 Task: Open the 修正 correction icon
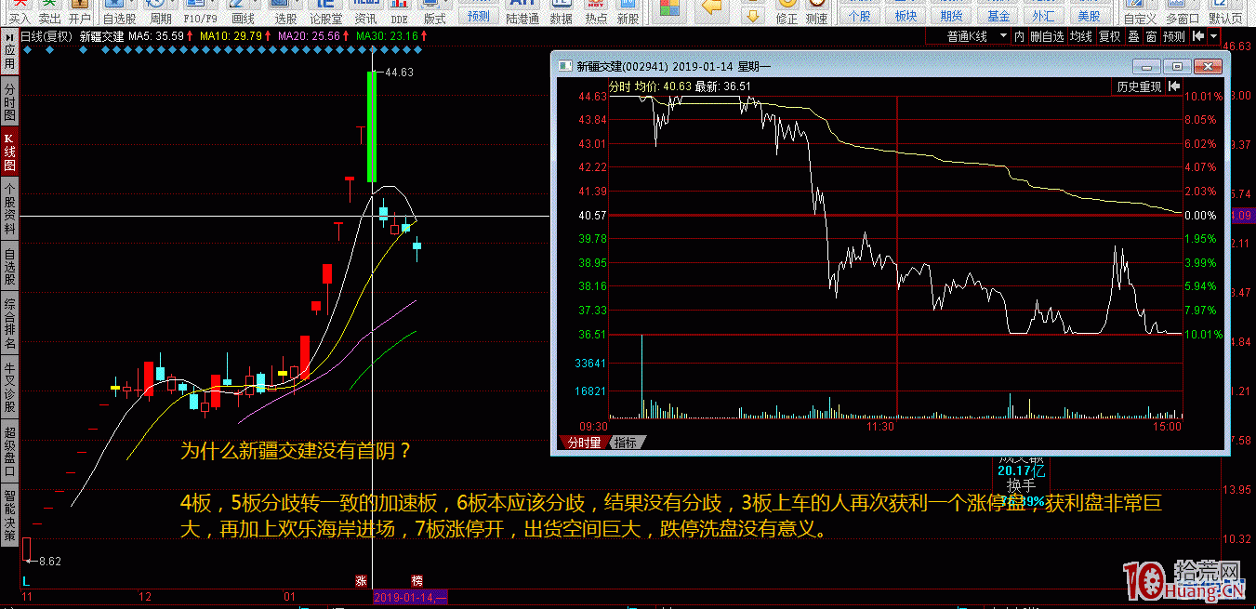pos(787,12)
